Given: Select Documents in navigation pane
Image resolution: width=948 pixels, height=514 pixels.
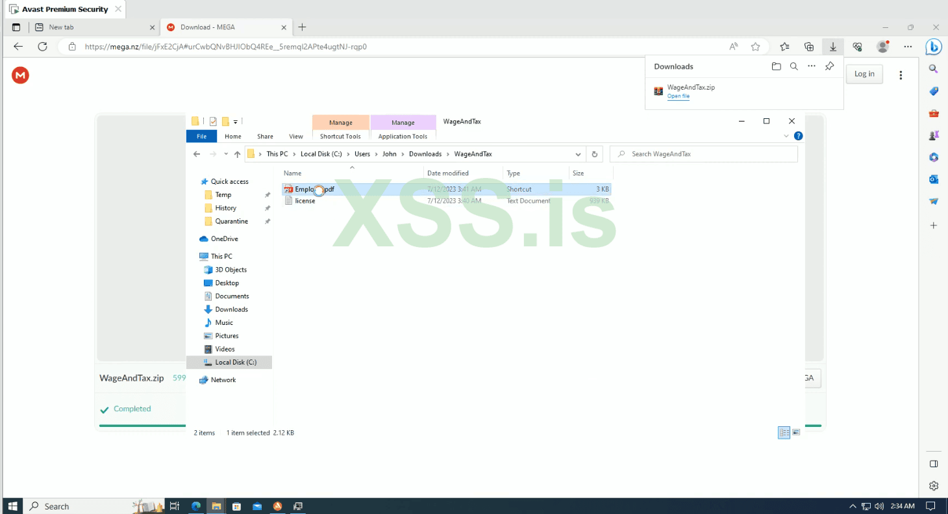Looking at the screenshot, I should (x=232, y=296).
